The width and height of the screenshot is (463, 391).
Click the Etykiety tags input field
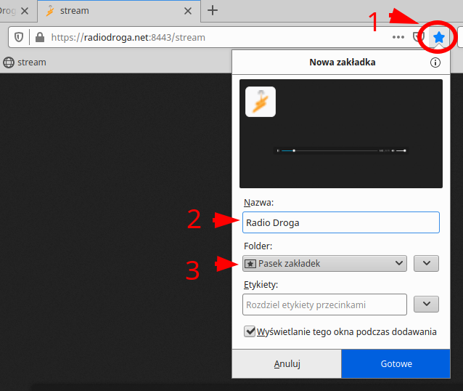(x=324, y=304)
